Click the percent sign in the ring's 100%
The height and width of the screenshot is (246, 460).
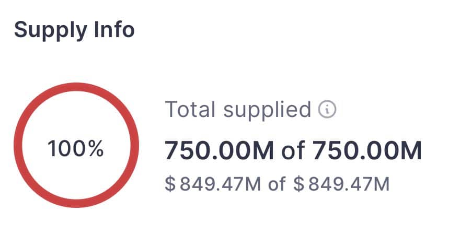[96, 149]
